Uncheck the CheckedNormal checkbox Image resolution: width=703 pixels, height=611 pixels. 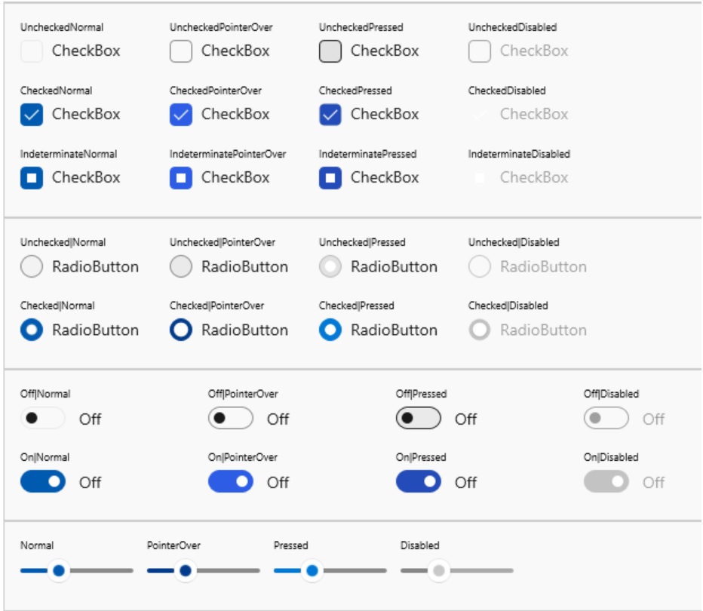(32, 115)
